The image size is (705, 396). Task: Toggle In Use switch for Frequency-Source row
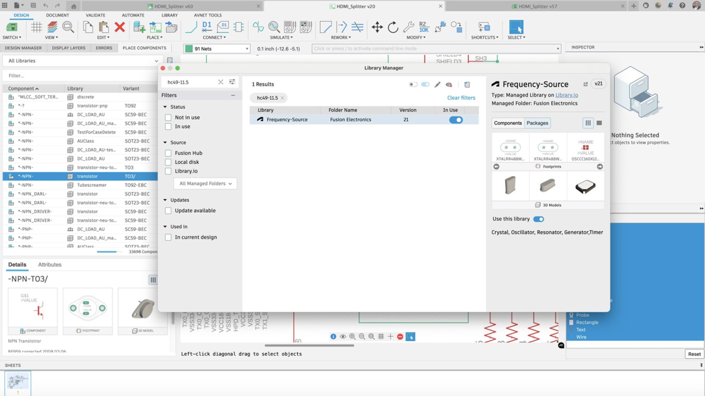point(456,120)
